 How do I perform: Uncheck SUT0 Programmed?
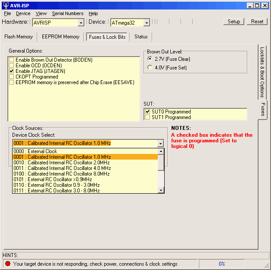[x=147, y=112]
